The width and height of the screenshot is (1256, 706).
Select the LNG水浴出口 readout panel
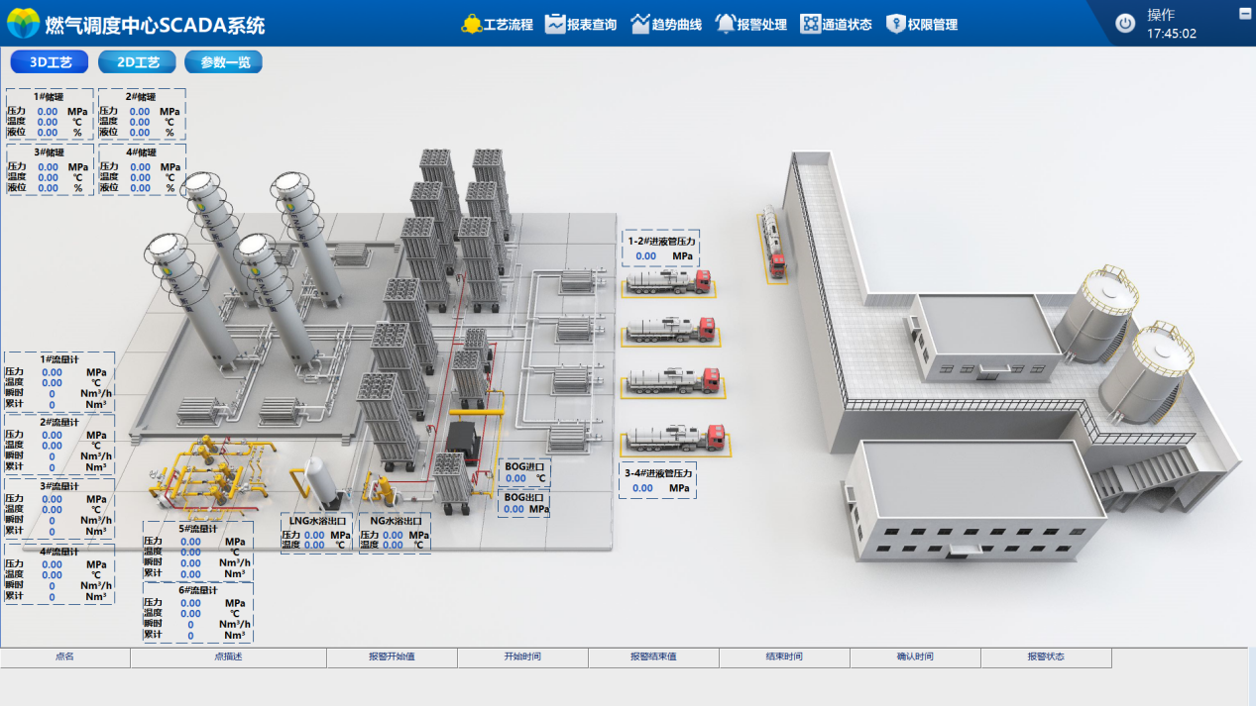[317, 533]
